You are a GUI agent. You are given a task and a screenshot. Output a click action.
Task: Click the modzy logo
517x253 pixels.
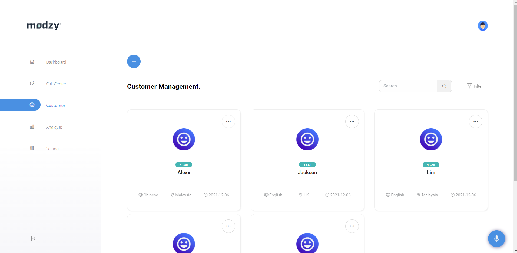click(x=44, y=25)
